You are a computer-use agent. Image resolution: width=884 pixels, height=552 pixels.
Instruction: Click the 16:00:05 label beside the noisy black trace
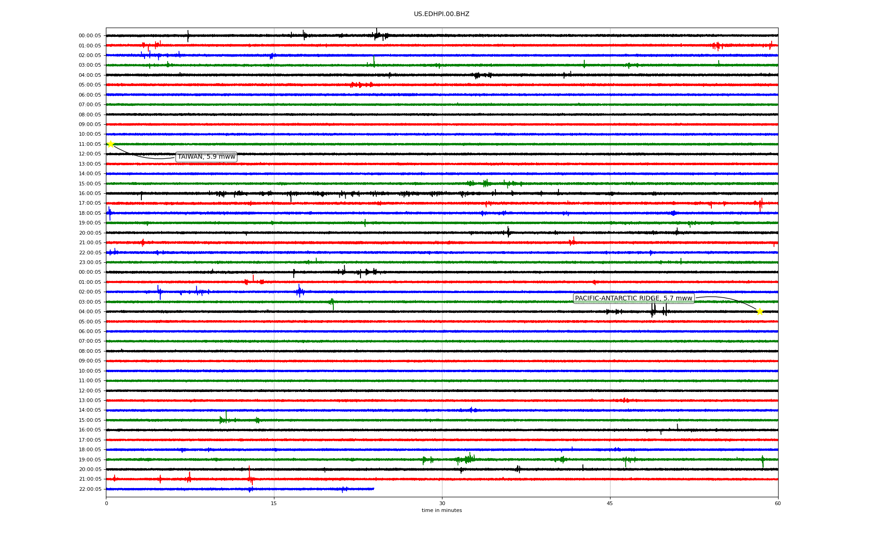tap(90, 193)
